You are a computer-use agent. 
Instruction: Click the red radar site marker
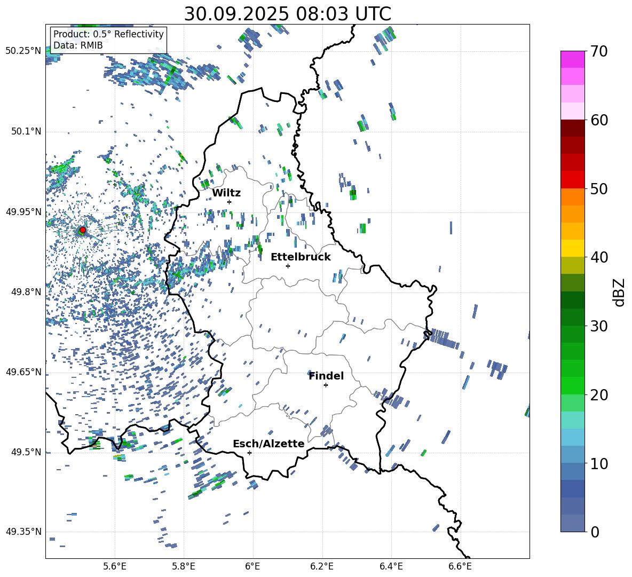tap(82, 230)
